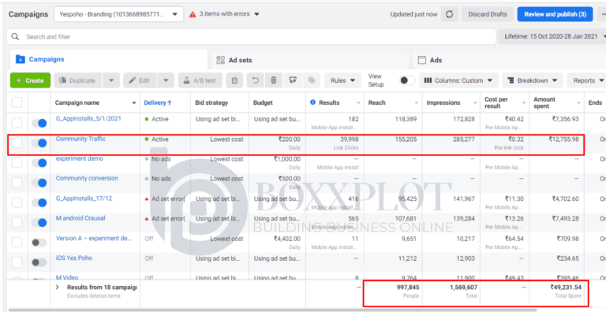Open the Yespoho - Branding account dropdown
The image size is (606, 312).
[x=118, y=14]
